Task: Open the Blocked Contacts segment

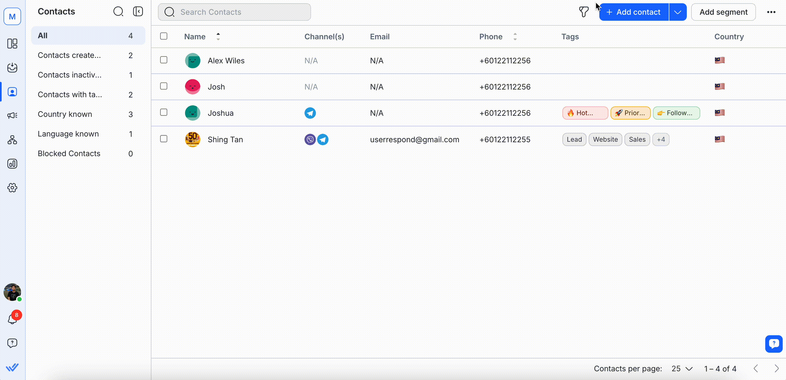Action: (x=69, y=154)
